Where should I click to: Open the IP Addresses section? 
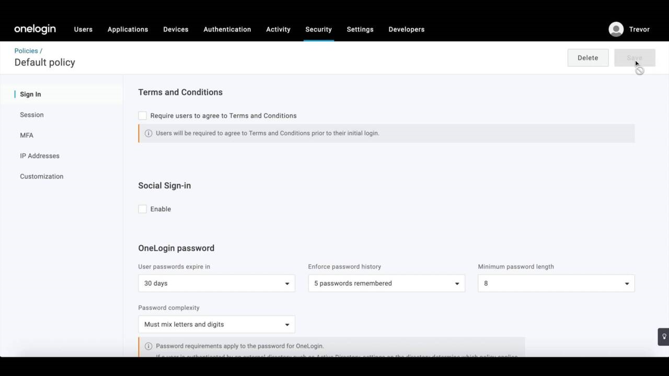(x=40, y=156)
